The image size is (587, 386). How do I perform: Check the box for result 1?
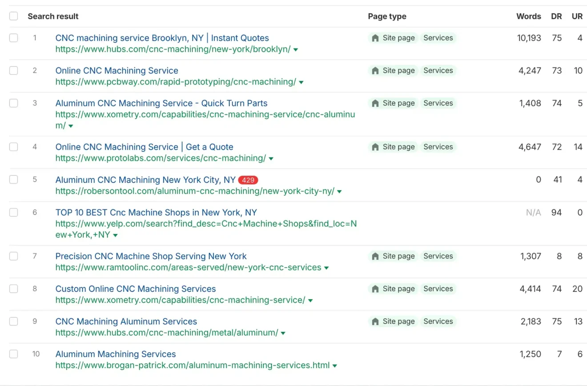point(14,38)
